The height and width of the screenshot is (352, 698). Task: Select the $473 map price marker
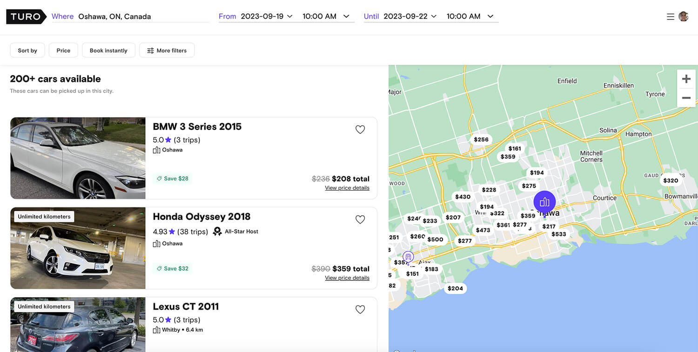point(483,230)
